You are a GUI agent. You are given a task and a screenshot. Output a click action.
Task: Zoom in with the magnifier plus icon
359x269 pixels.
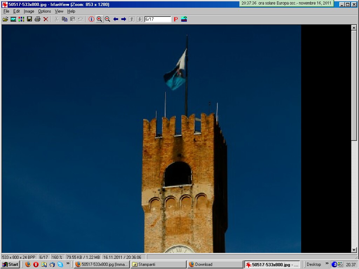100,19
